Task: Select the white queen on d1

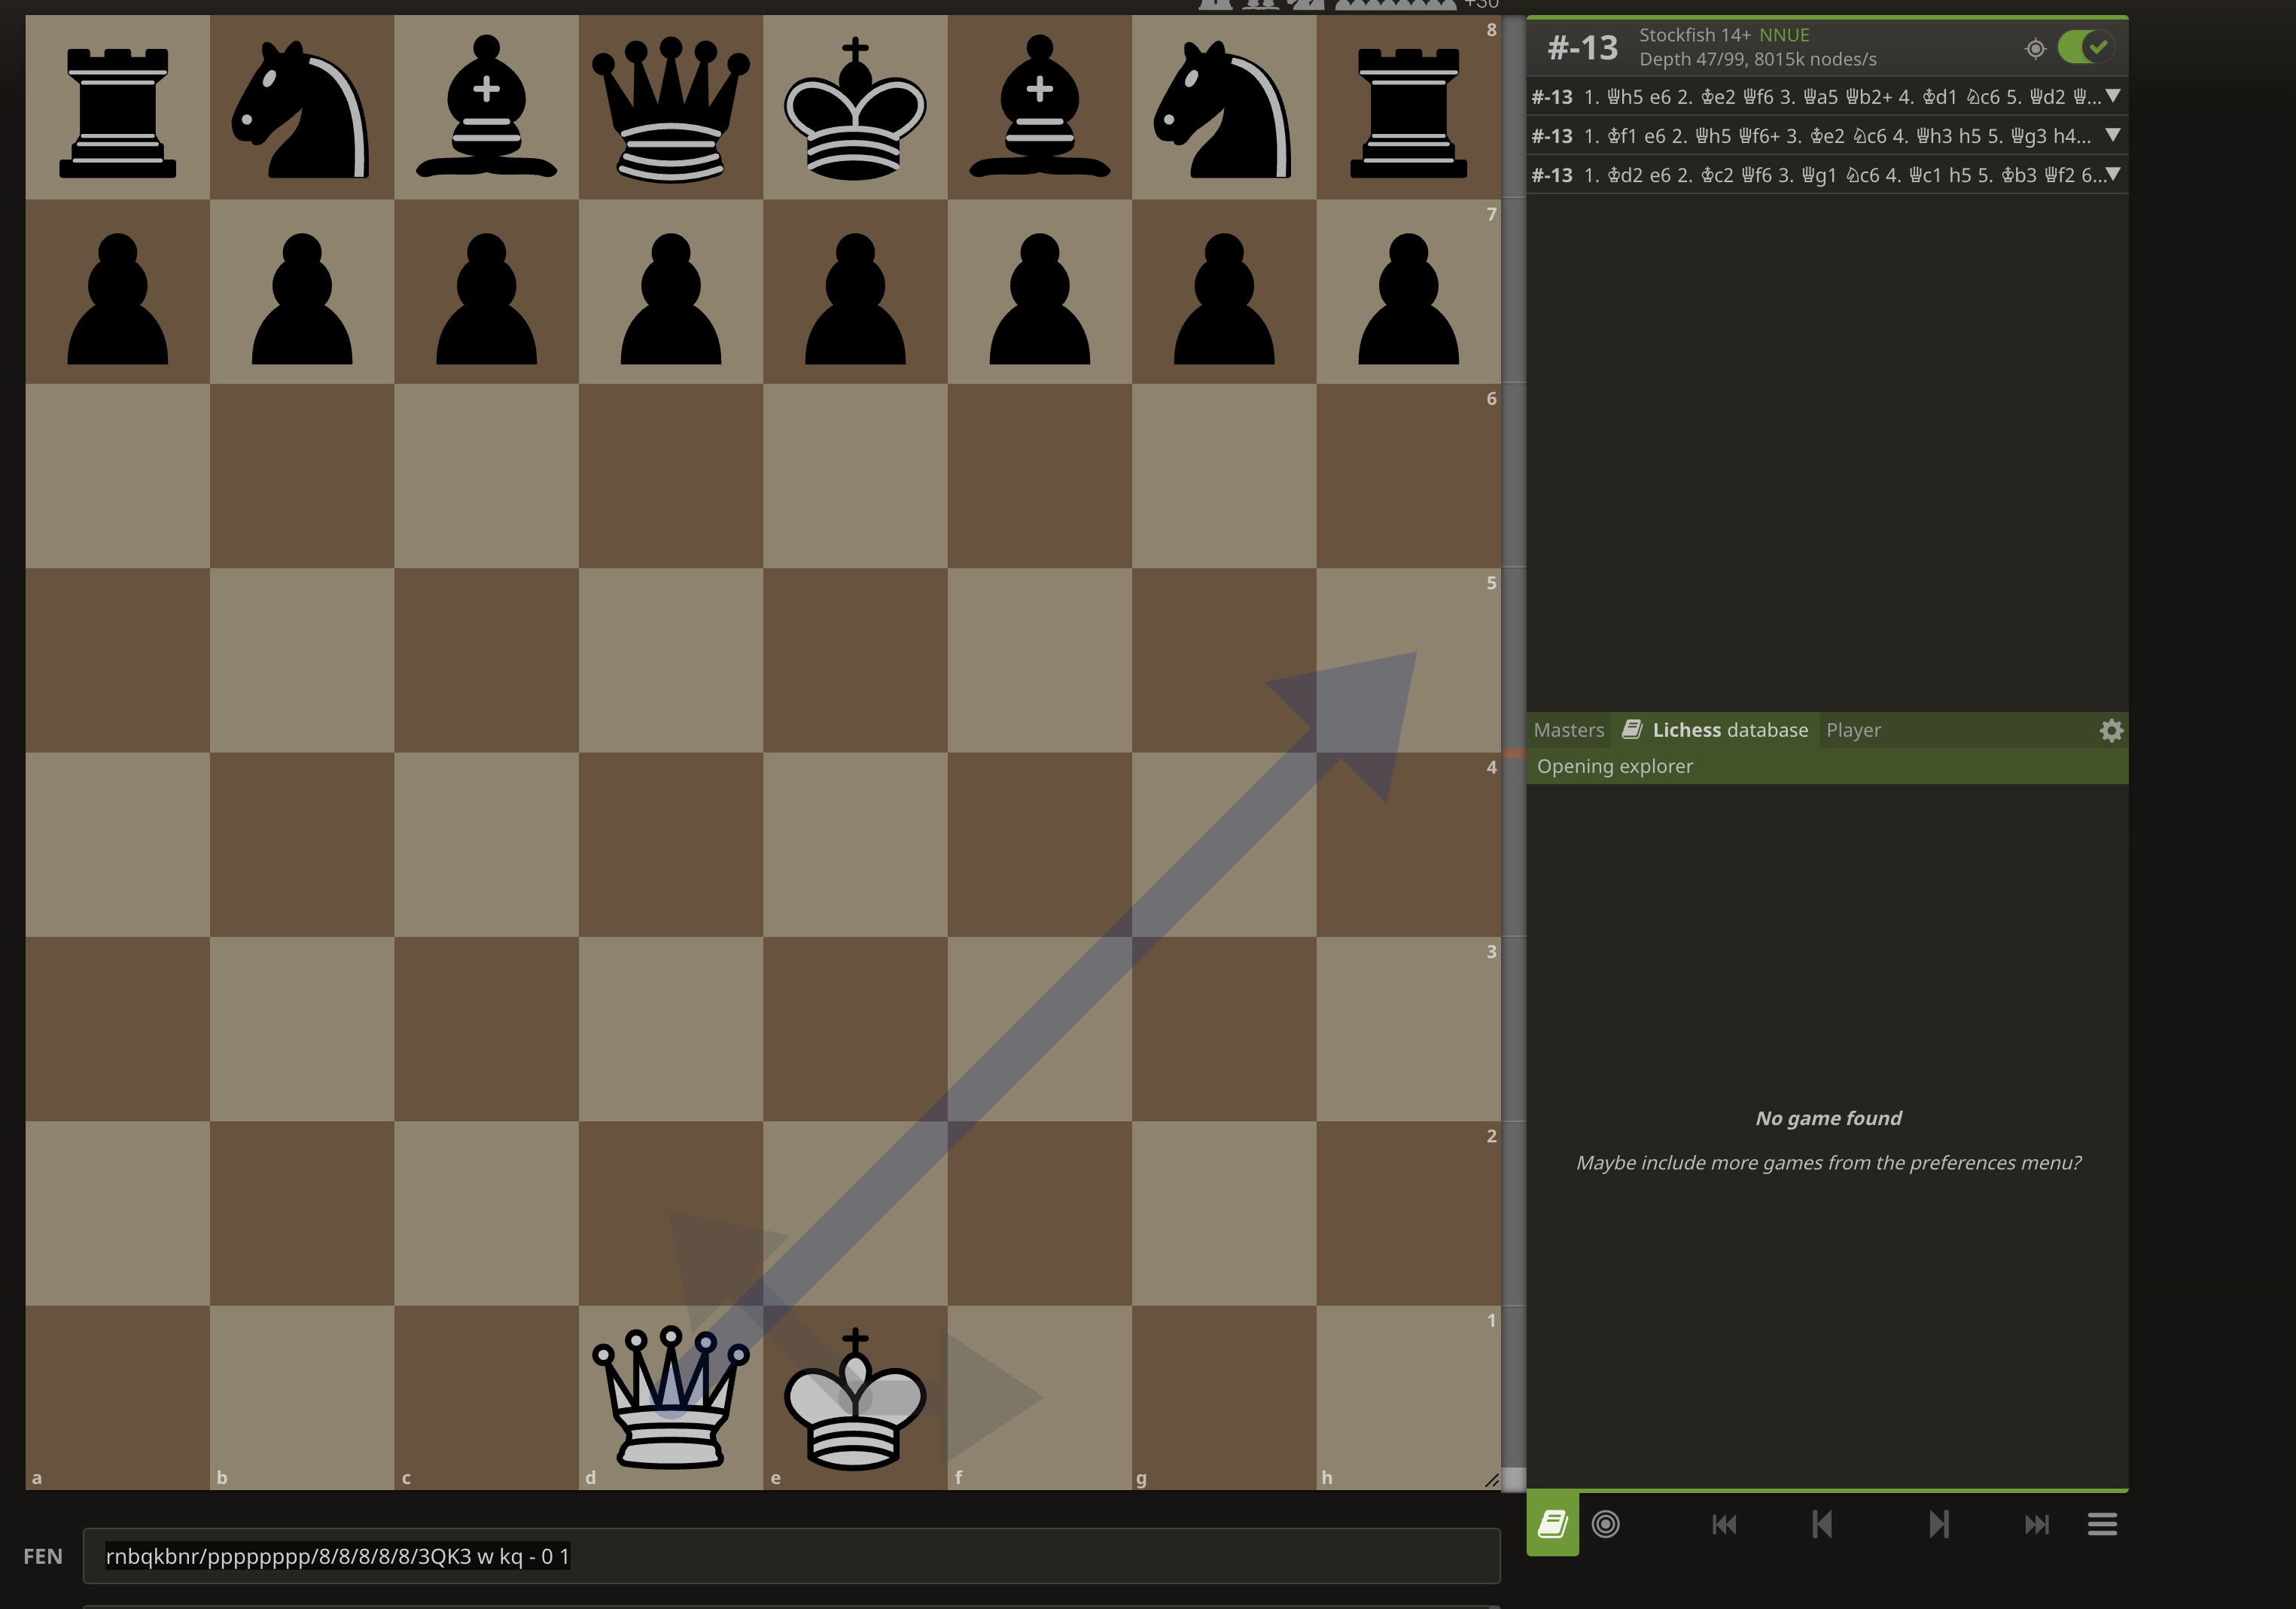Action: pos(670,1397)
